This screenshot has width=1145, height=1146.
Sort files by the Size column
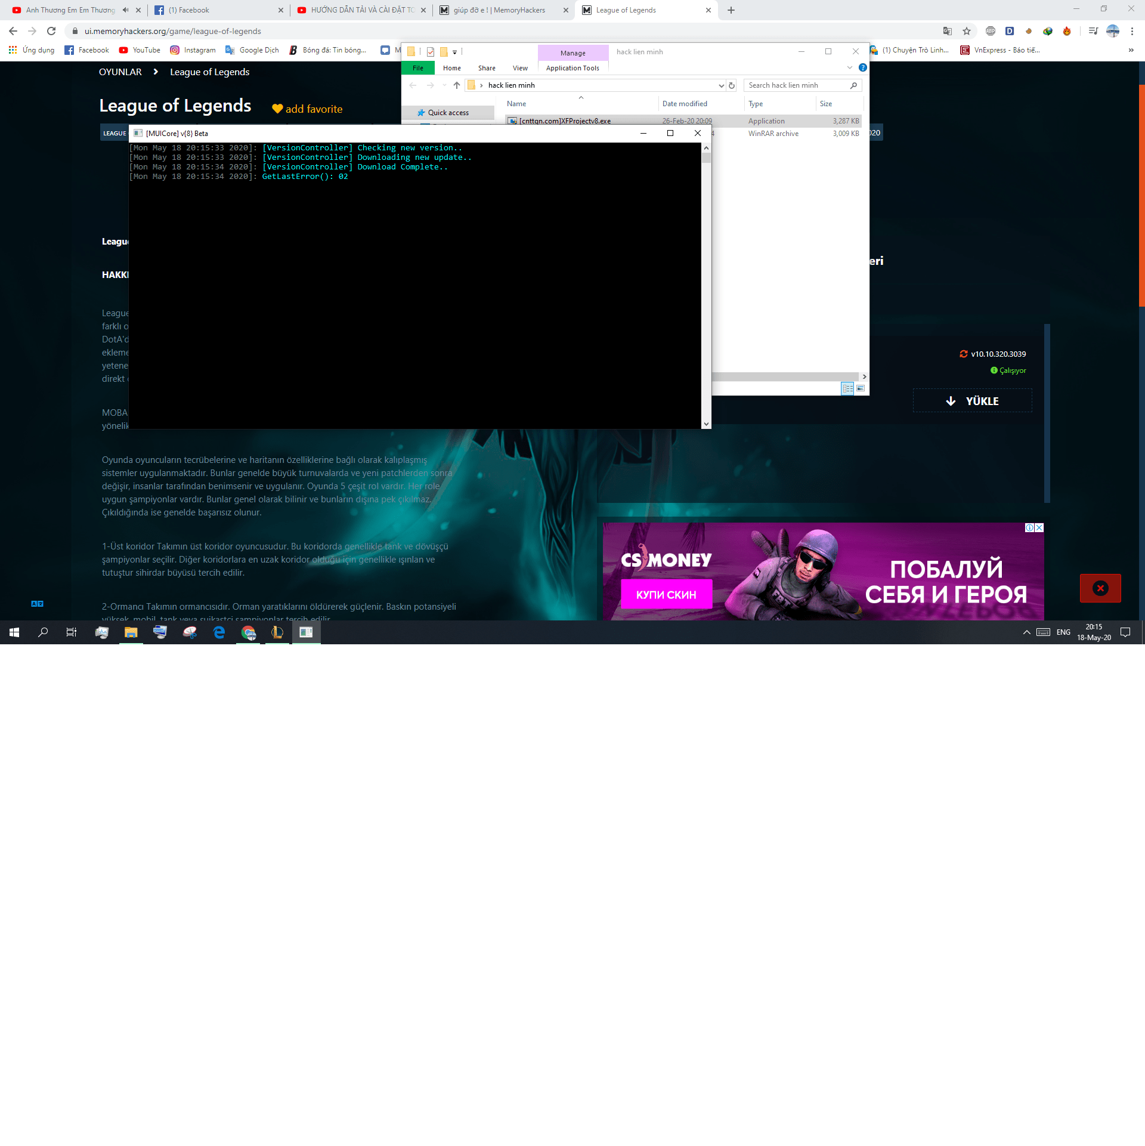coord(826,104)
